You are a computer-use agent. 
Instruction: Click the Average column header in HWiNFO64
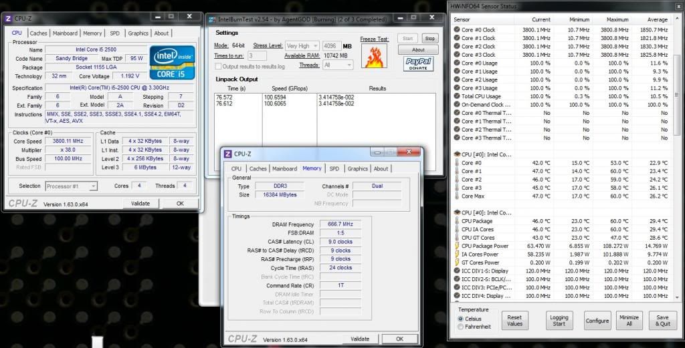coord(650,19)
